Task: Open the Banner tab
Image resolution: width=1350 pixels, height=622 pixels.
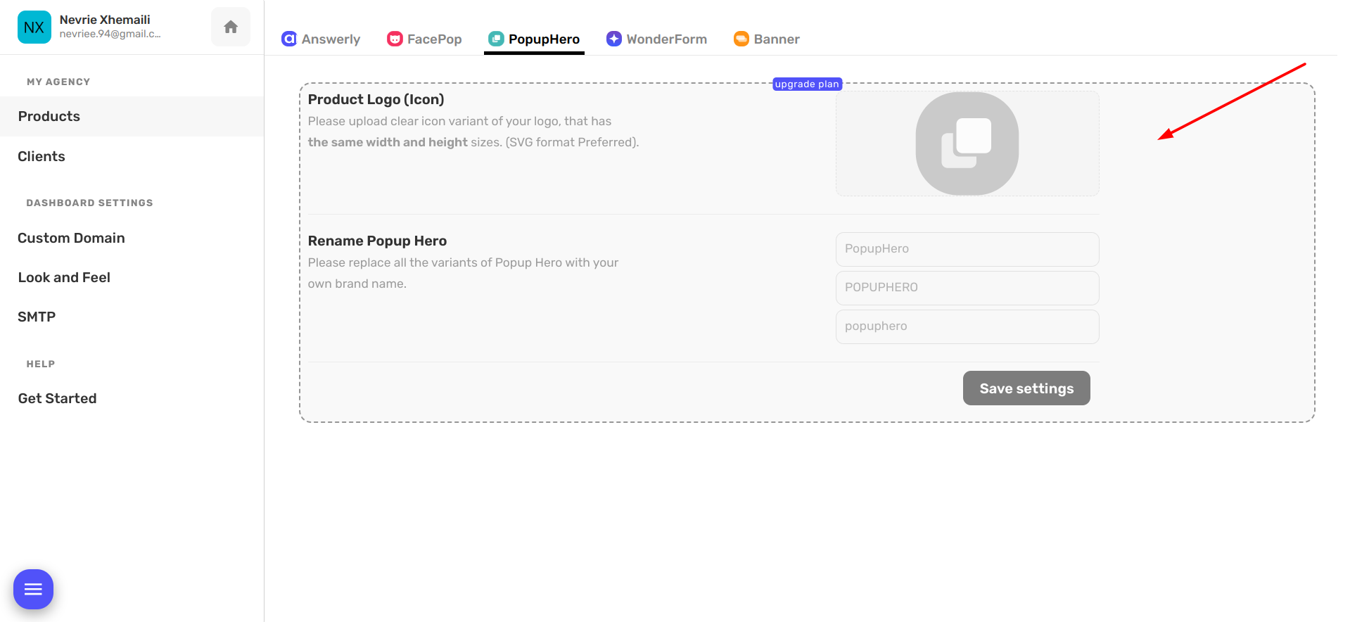Action: click(x=767, y=39)
